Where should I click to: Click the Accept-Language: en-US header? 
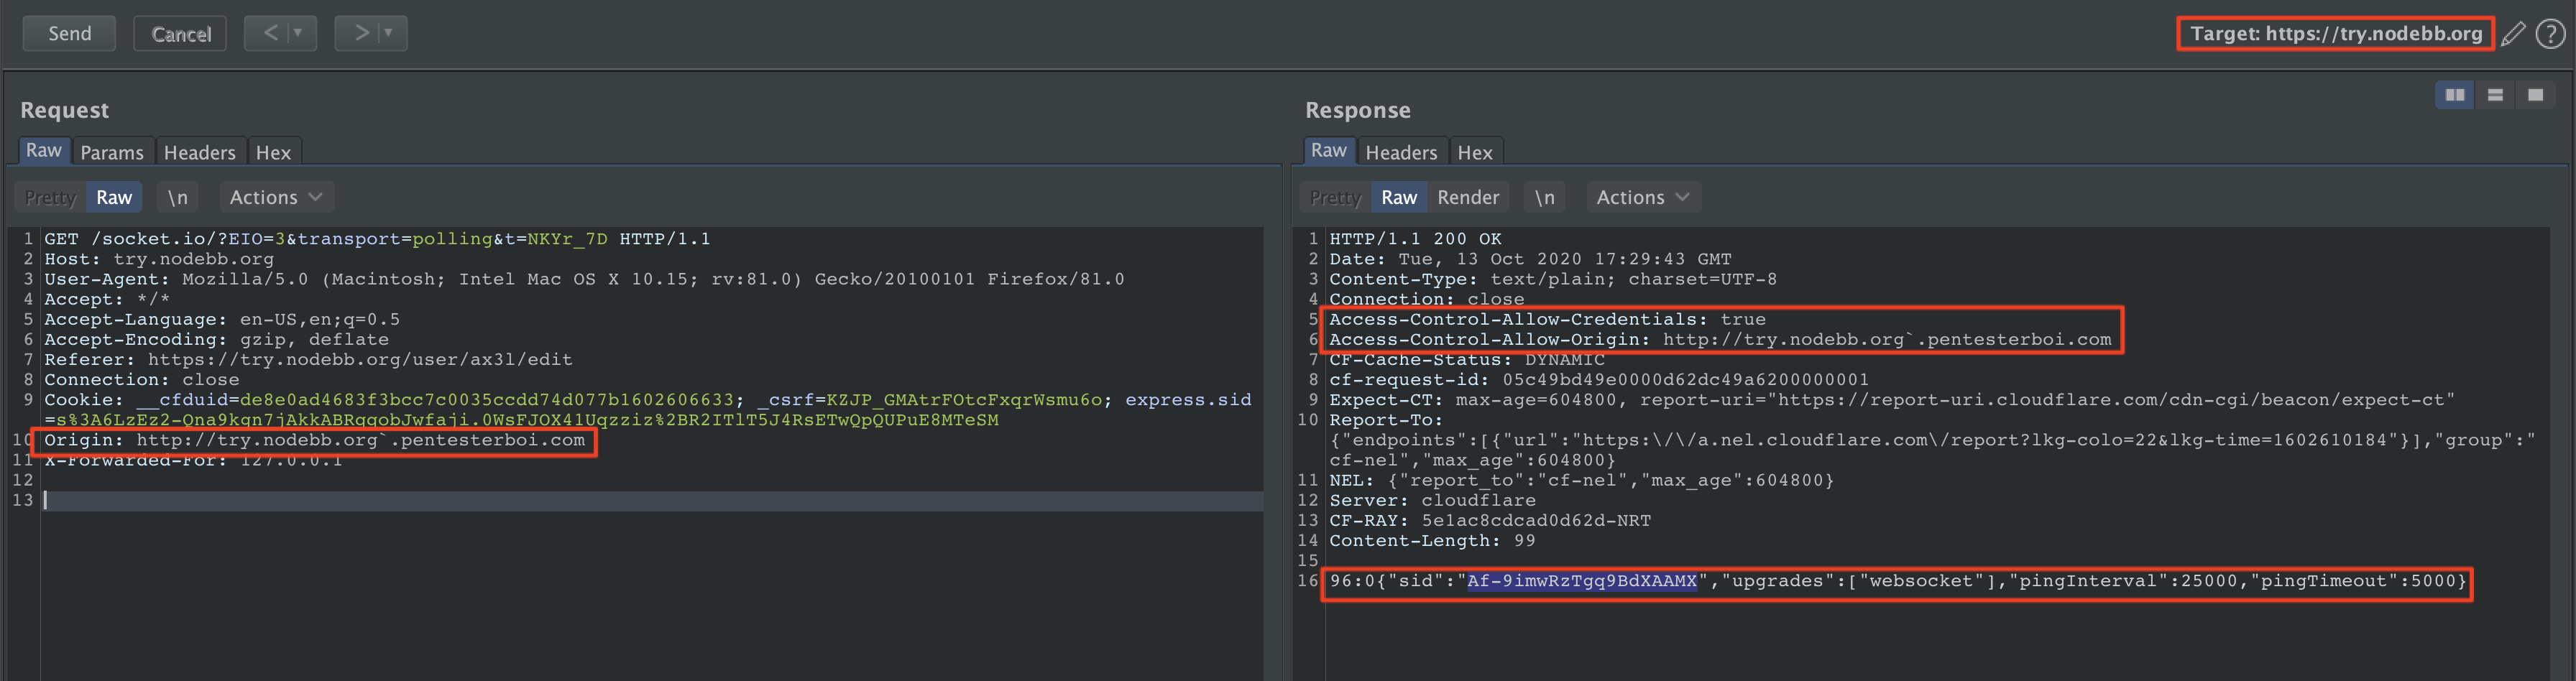coord(222,319)
